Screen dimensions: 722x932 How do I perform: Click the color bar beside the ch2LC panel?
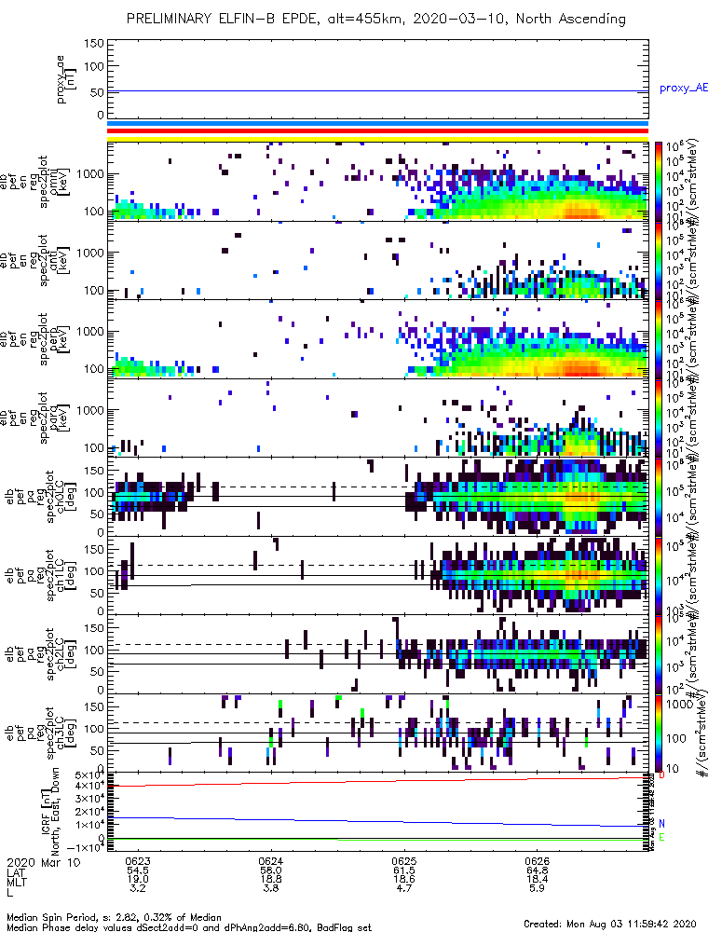(659, 654)
